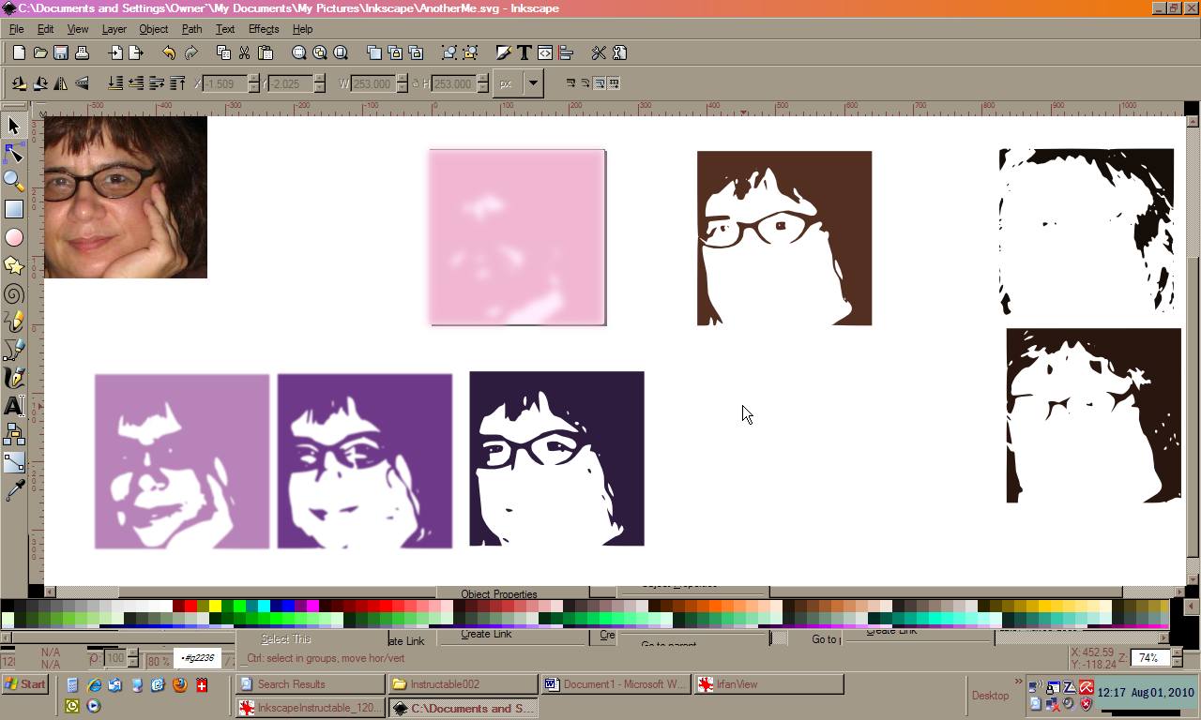Select the Node edit tool
Image resolution: width=1201 pixels, height=720 pixels.
tap(14, 153)
